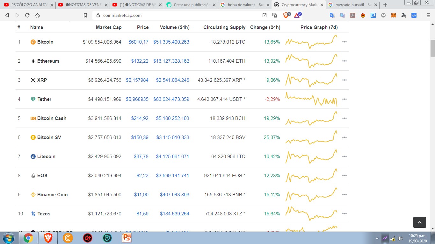Click the back-to-top arrow button

point(420,222)
